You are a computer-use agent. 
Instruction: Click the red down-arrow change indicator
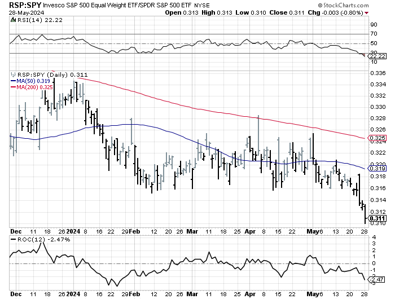click(x=367, y=13)
